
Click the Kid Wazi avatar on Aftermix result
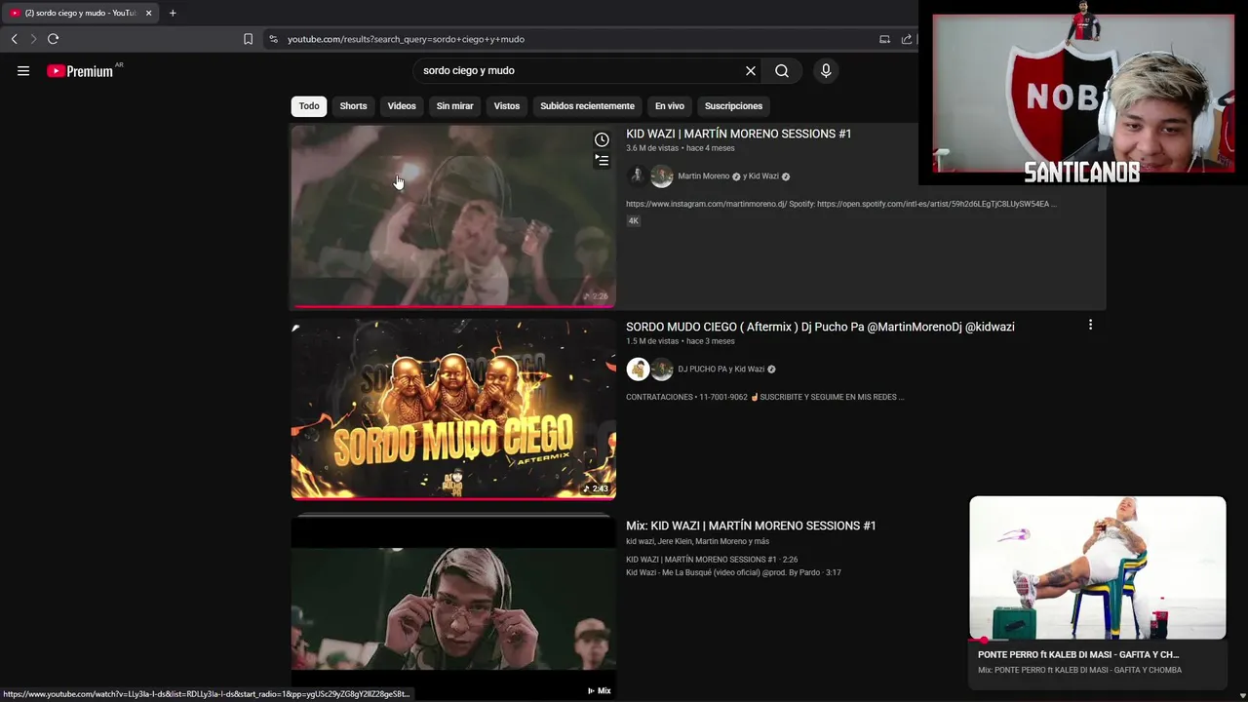point(662,370)
